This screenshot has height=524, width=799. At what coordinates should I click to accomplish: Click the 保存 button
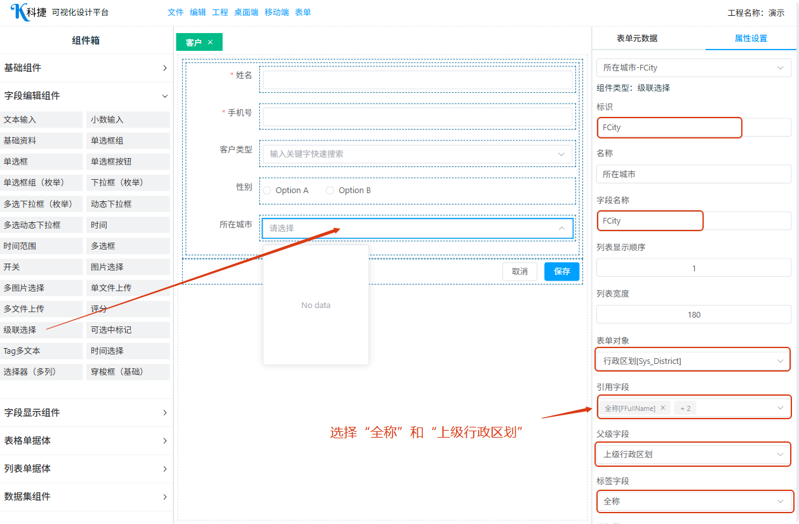(x=561, y=271)
